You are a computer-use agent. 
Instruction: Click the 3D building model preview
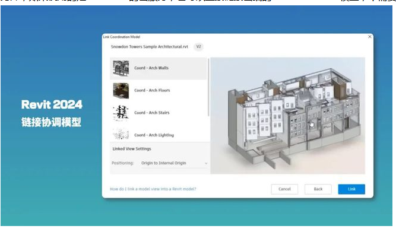(288, 116)
